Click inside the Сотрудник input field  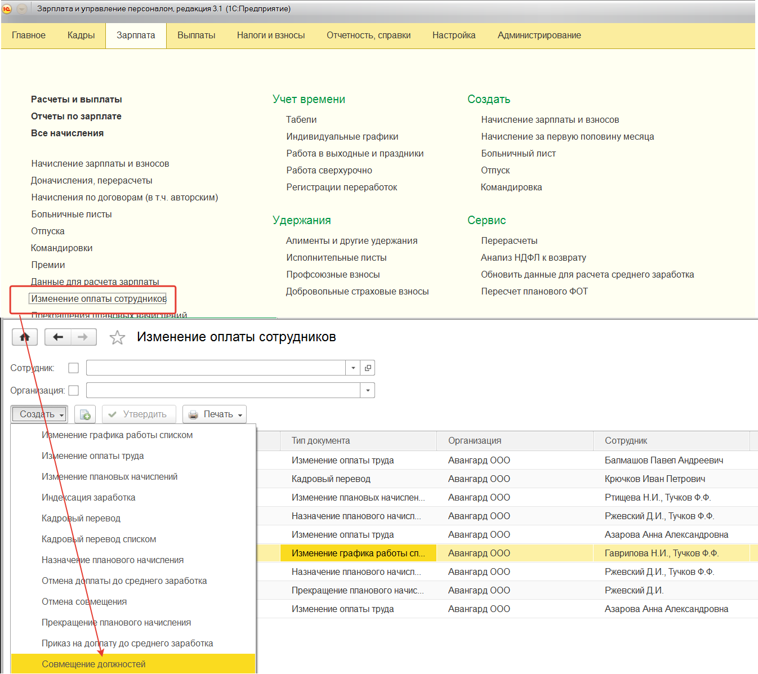(215, 368)
